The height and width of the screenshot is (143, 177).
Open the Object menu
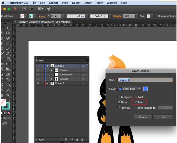point(53,3)
